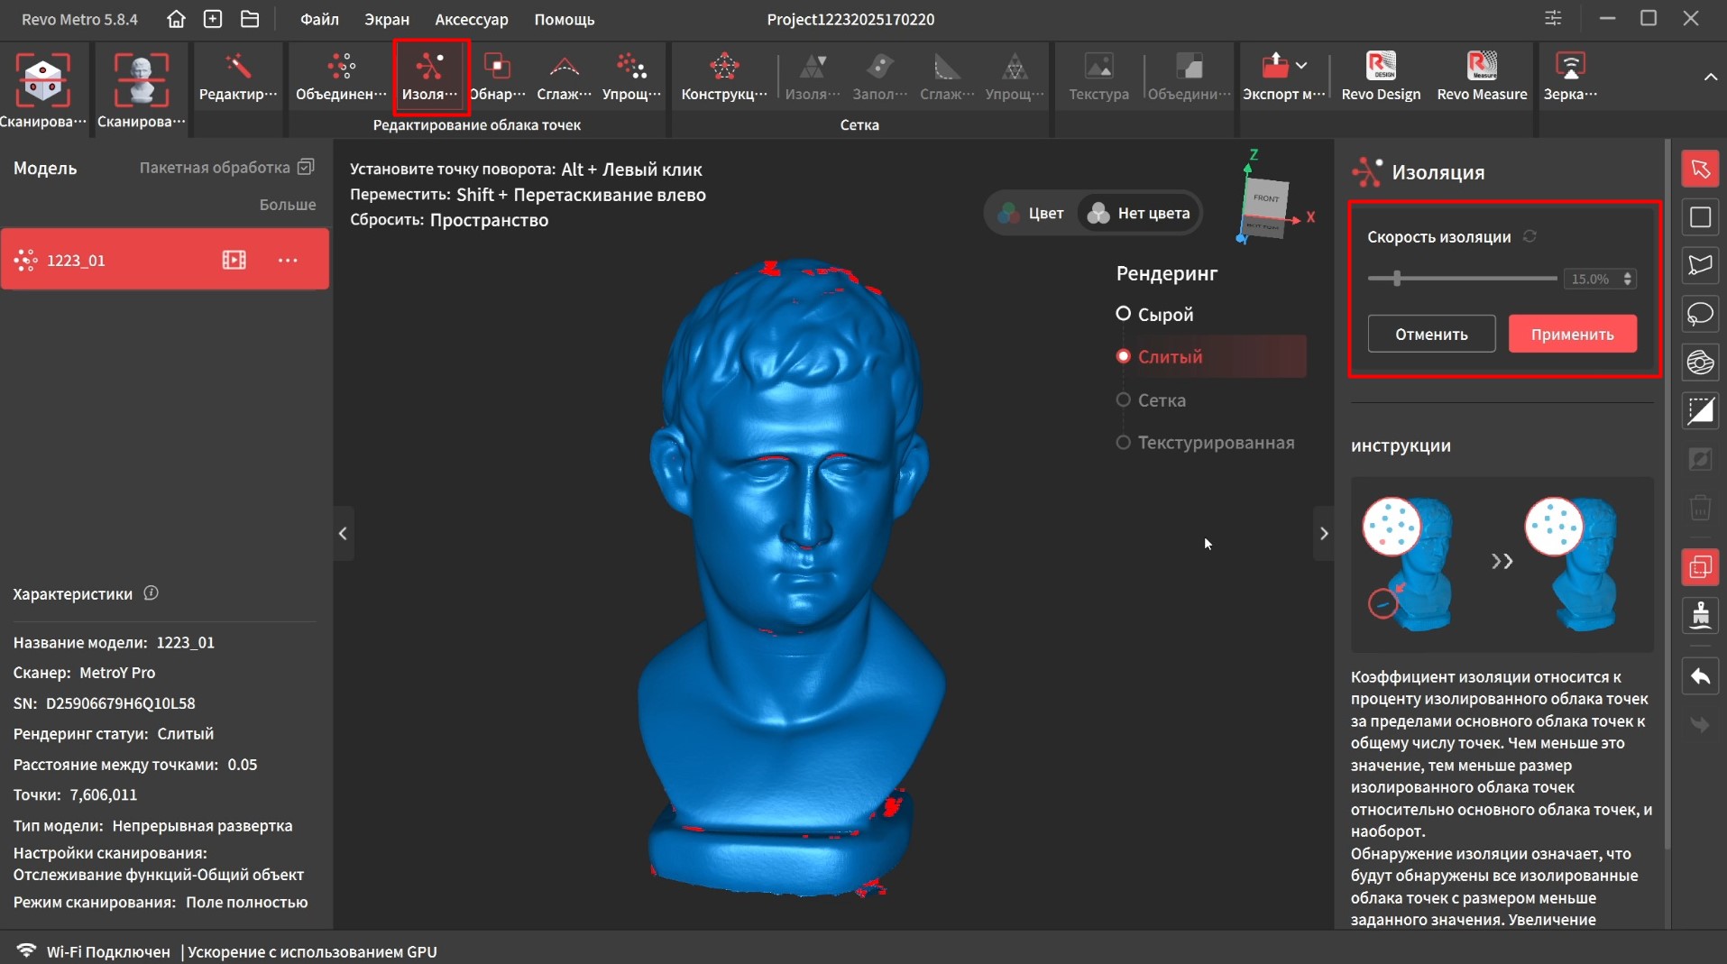Select Упрощ… point cloud simplify tool
The width and height of the screenshot is (1727, 964).
tap(631, 77)
